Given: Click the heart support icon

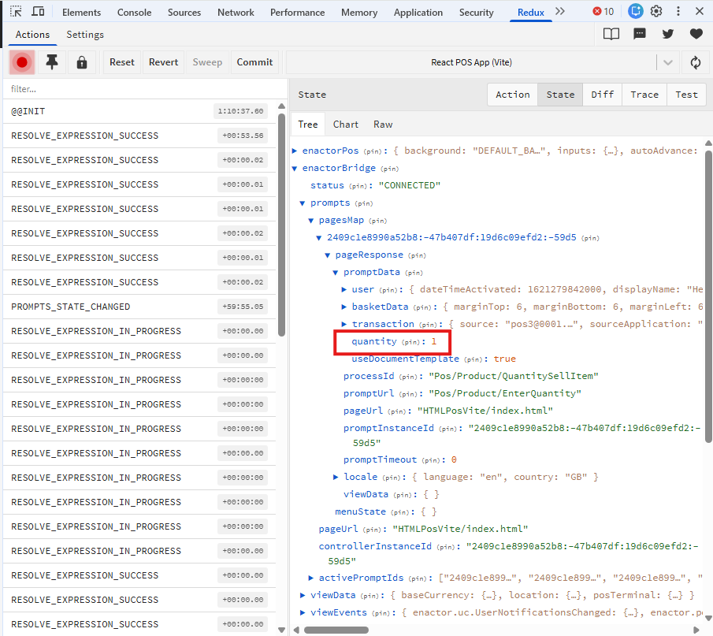Looking at the screenshot, I should pyautogui.click(x=696, y=34).
